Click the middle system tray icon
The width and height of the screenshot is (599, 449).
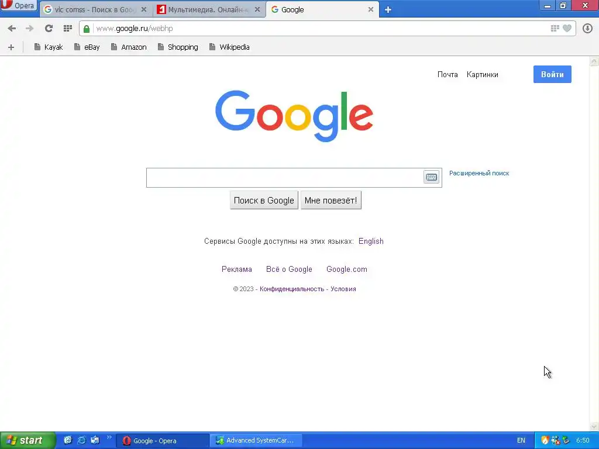pyautogui.click(x=556, y=441)
